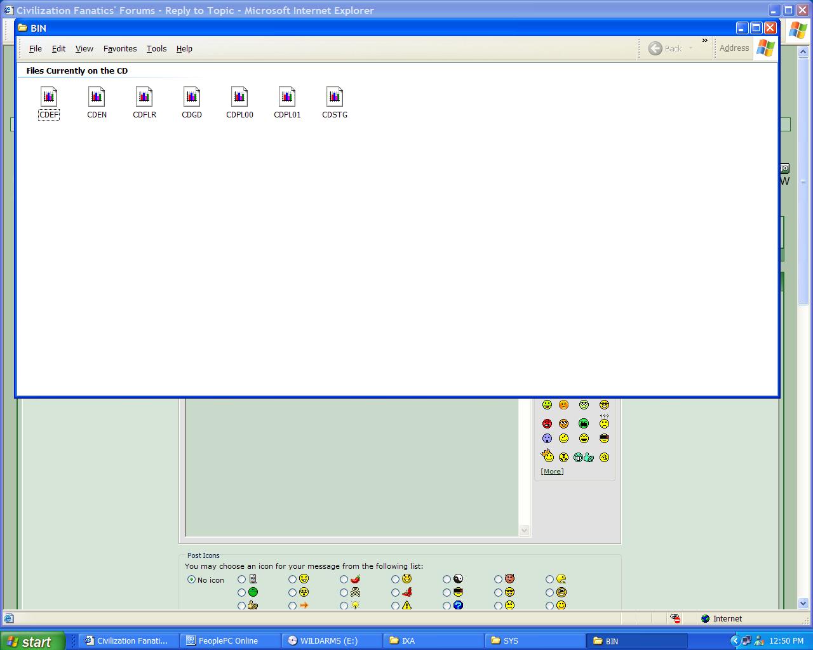Insert the red angry smiley
Viewport: 813px width, 650px height.
point(547,423)
